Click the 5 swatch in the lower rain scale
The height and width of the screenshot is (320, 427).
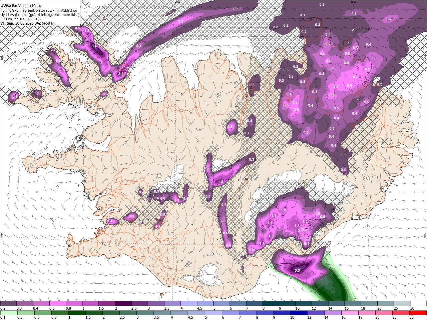point(213,313)
